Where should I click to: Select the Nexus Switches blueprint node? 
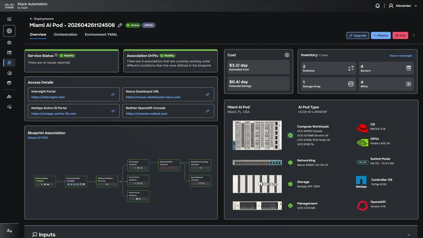click(x=138, y=181)
